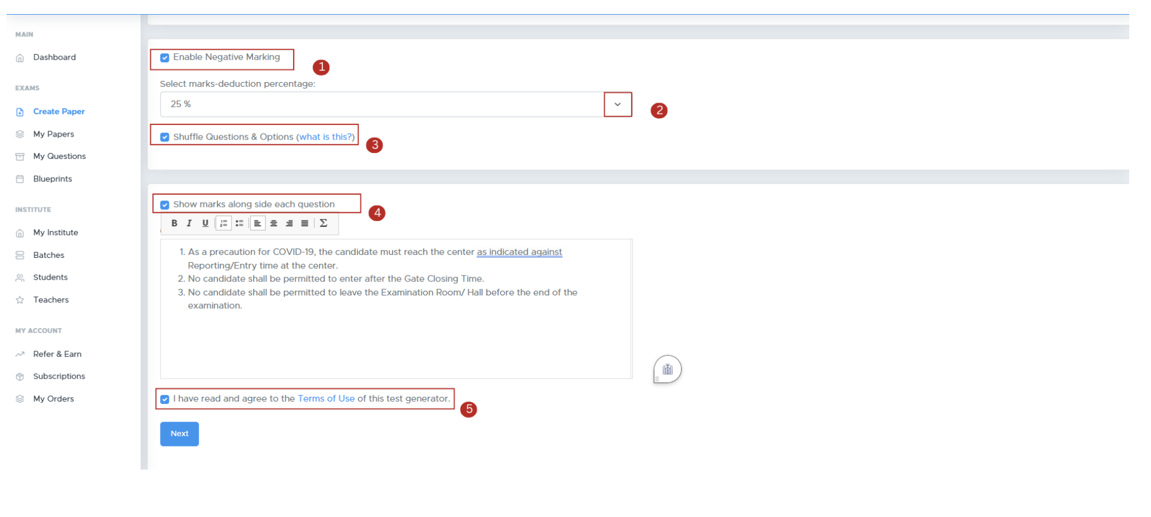This screenshot has height=517, width=1151.
Task: Toggle Shuffle Questions & Options checkbox
Action: tap(165, 137)
